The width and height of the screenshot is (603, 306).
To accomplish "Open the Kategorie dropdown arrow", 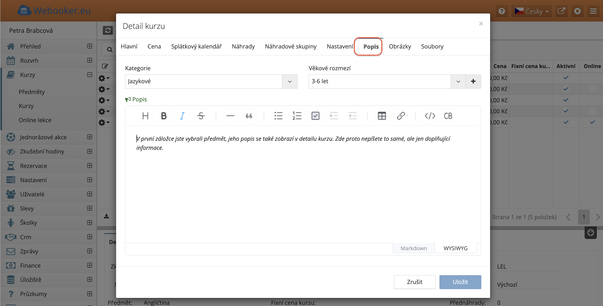I will (290, 81).
